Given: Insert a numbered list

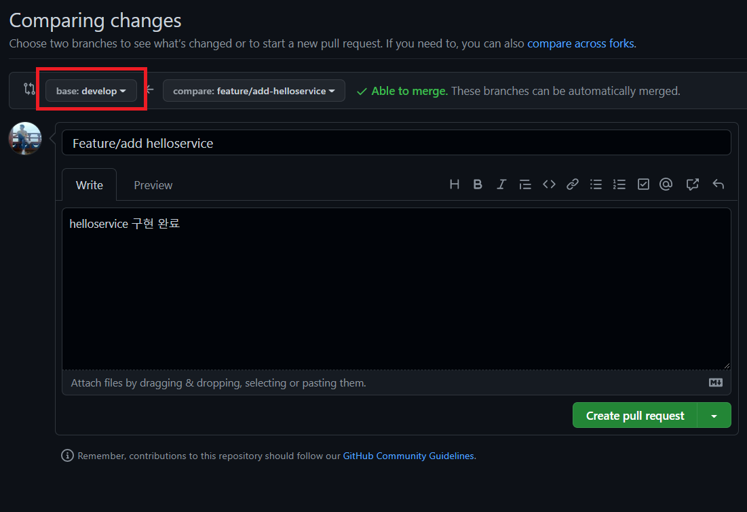Looking at the screenshot, I should (619, 184).
